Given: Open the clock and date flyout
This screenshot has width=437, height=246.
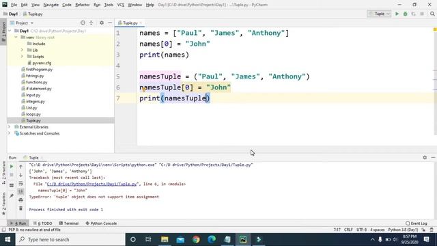Looking at the screenshot, I should [x=410, y=239].
